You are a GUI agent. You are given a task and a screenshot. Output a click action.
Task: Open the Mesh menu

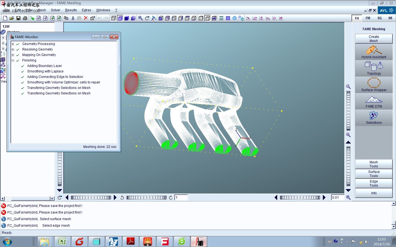[x=42, y=10]
